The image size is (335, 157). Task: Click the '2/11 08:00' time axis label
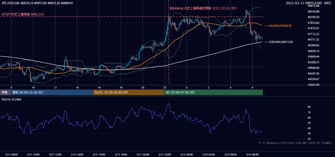coord(11,154)
